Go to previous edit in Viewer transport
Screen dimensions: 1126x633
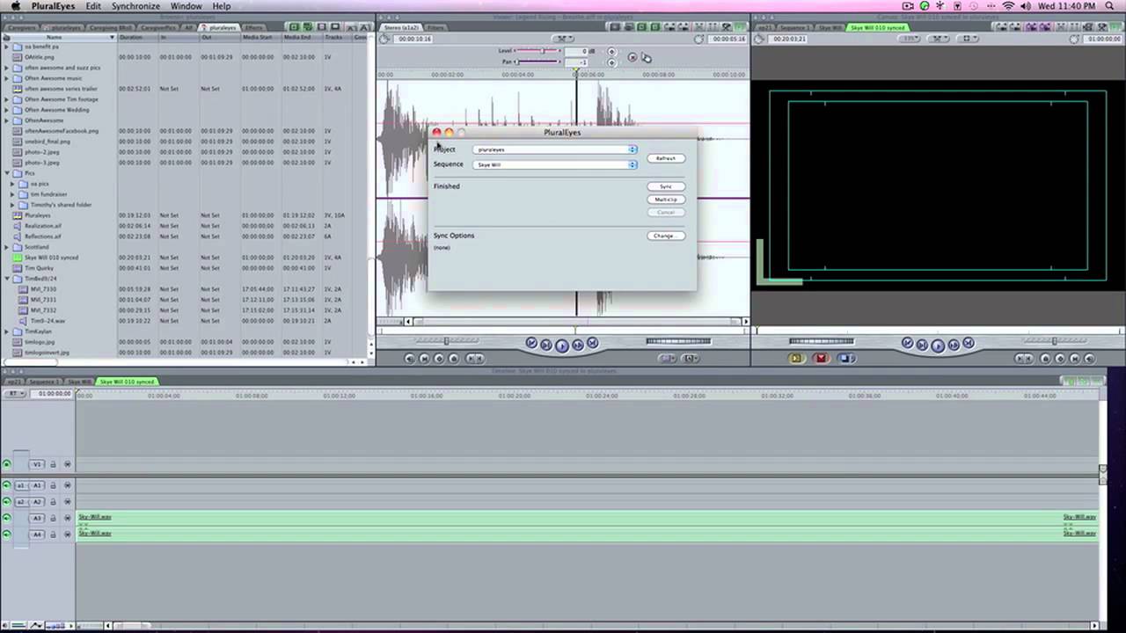(x=531, y=344)
